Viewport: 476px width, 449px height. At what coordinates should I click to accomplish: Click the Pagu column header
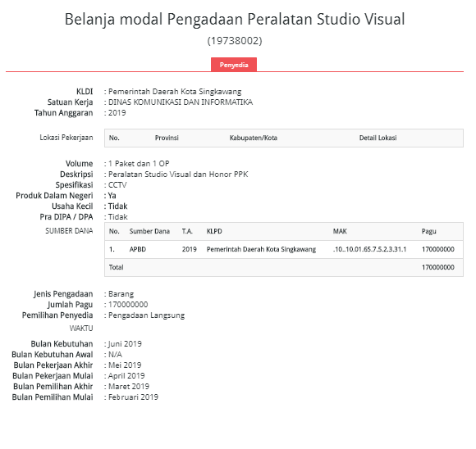(x=428, y=232)
